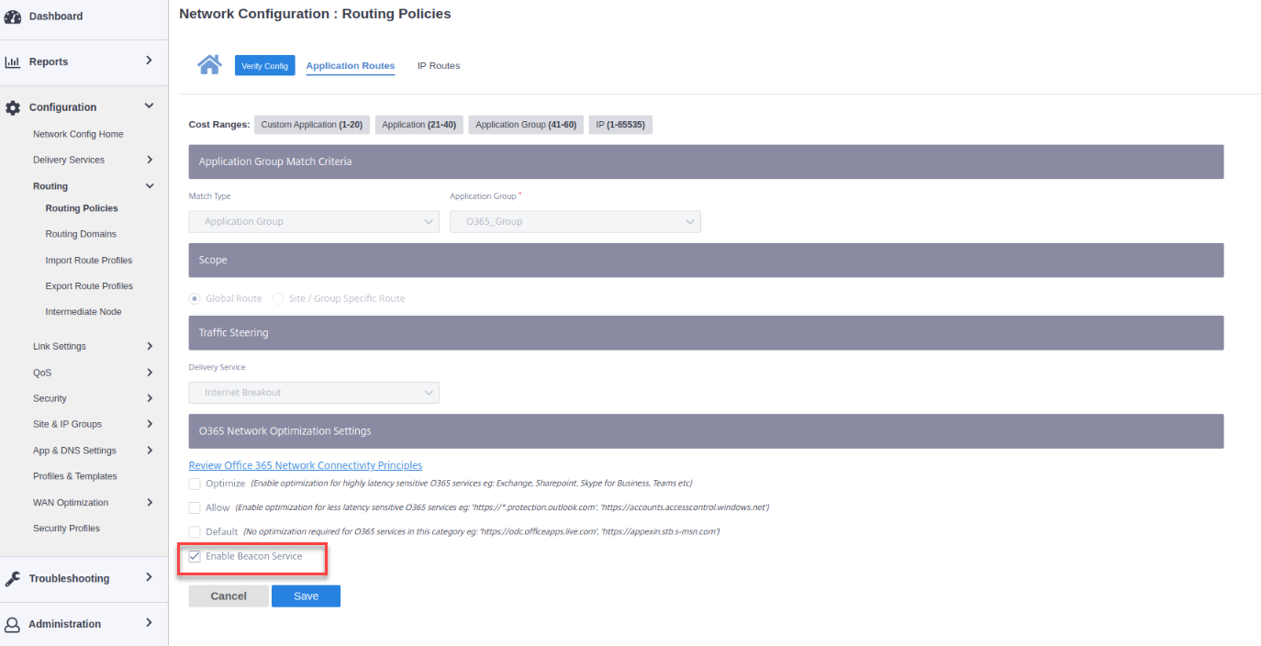Open the Delivery Service Internet Breakout dropdown

(x=314, y=393)
